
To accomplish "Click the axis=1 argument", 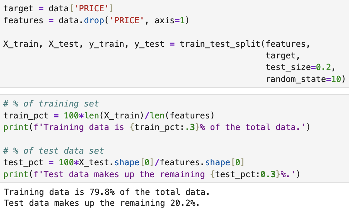I will [x=169, y=21].
